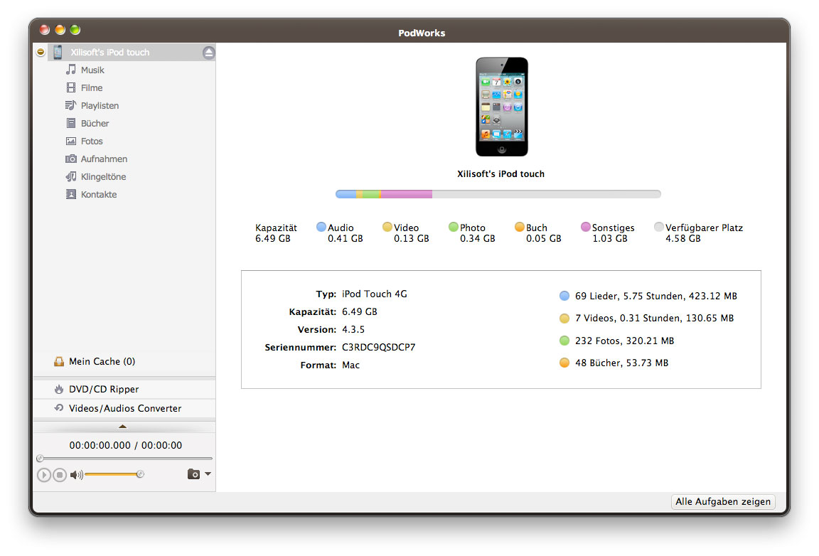Viewport: 819px width, 556px height.
Task: Click Alle Aufgaben zeigen button
Action: [x=723, y=501]
